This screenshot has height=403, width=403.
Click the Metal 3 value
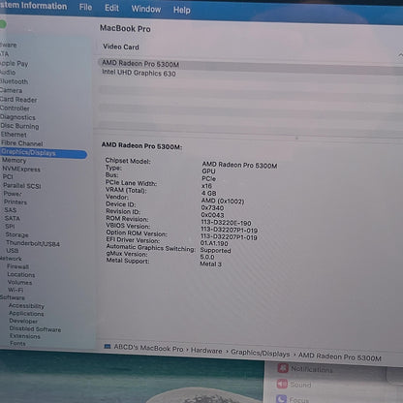click(x=210, y=264)
